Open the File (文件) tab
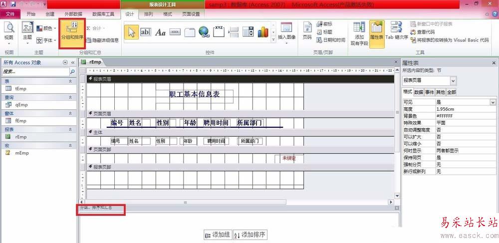Viewport: 499px width, 243px height. click(10, 14)
